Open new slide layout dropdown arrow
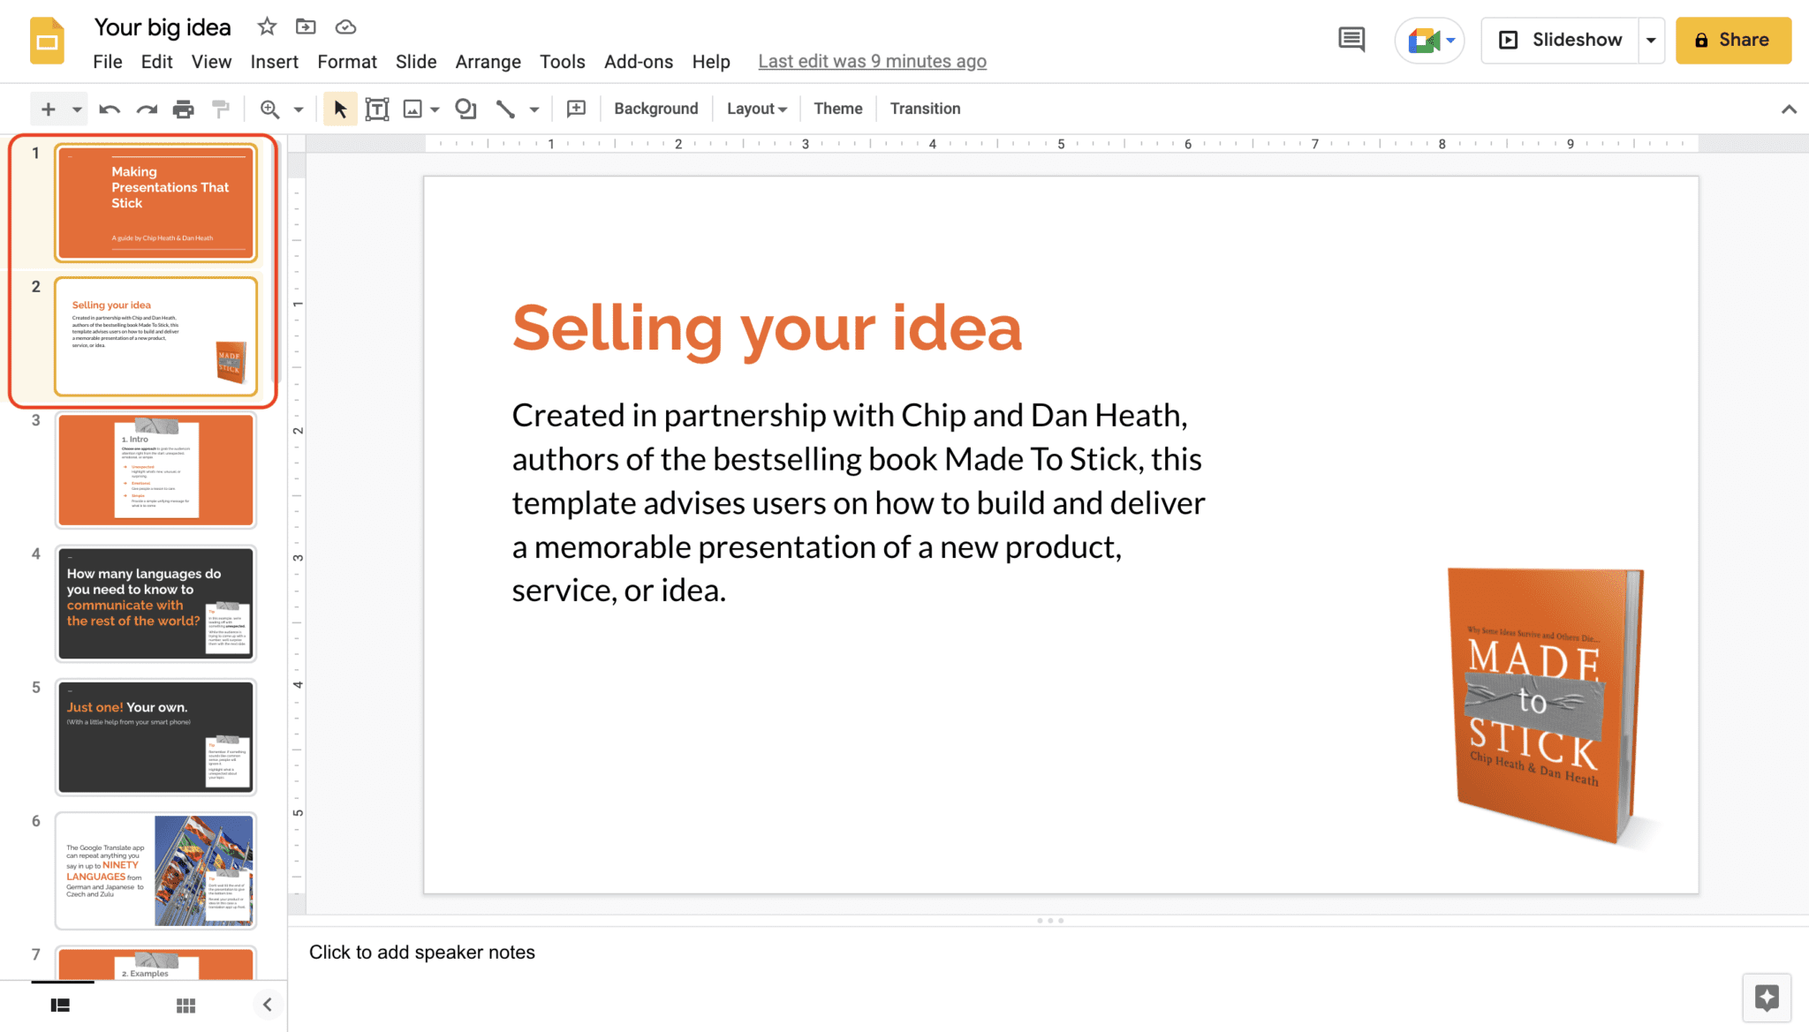1809x1032 pixels. coord(77,109)
